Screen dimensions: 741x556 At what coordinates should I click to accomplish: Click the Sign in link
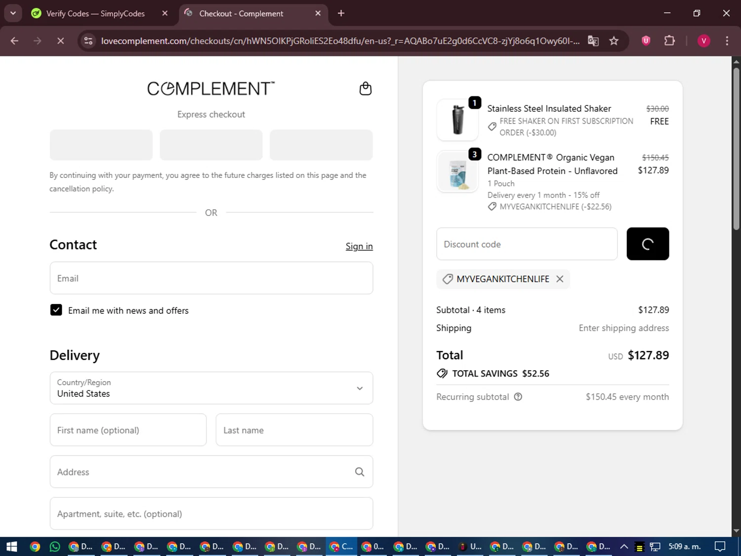[359, 246]
